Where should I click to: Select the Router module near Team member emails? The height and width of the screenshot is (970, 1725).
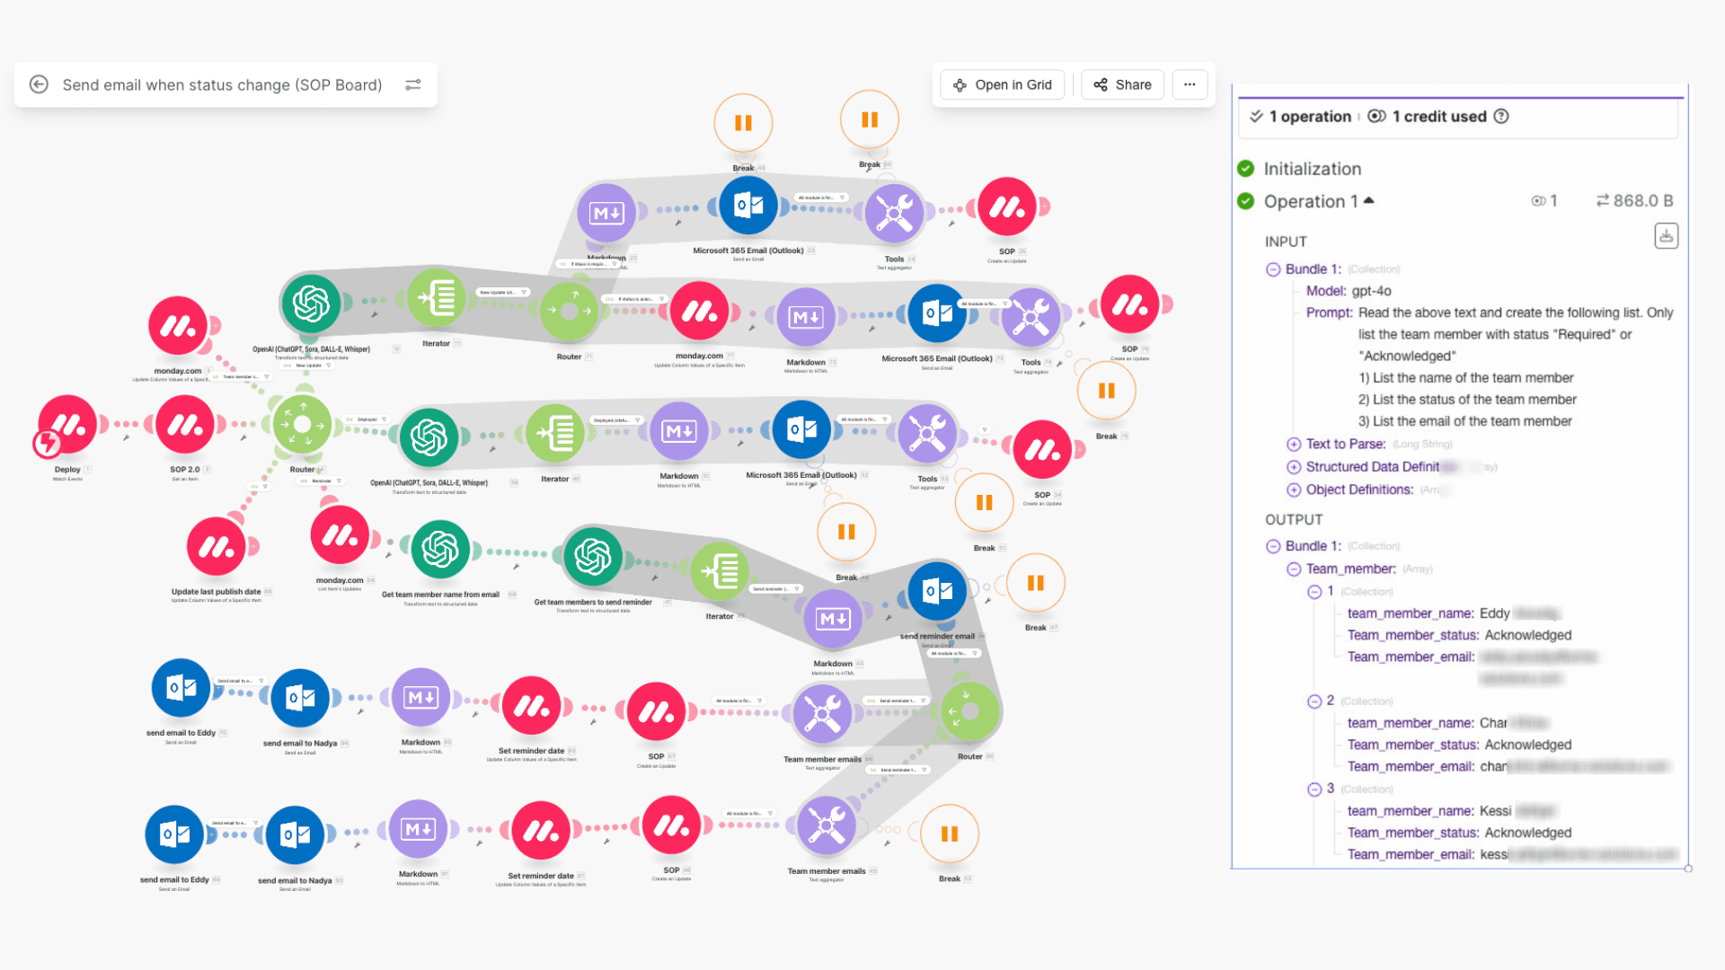(969, 711)
